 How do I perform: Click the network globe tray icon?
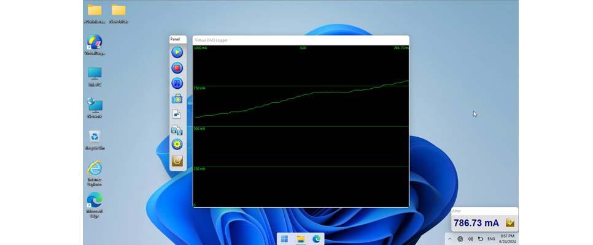[460, 239]
